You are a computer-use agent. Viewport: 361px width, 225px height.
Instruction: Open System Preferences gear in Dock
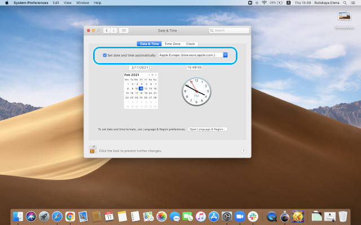[x=227, y=217]
